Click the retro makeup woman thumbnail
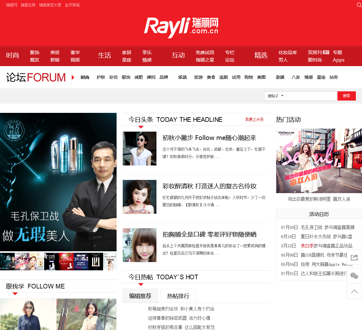The height and width of the screenshot is (330, 362). pos(140,197)
